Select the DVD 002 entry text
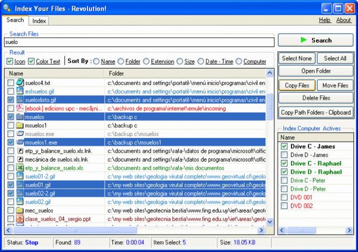 coord(301,206)
